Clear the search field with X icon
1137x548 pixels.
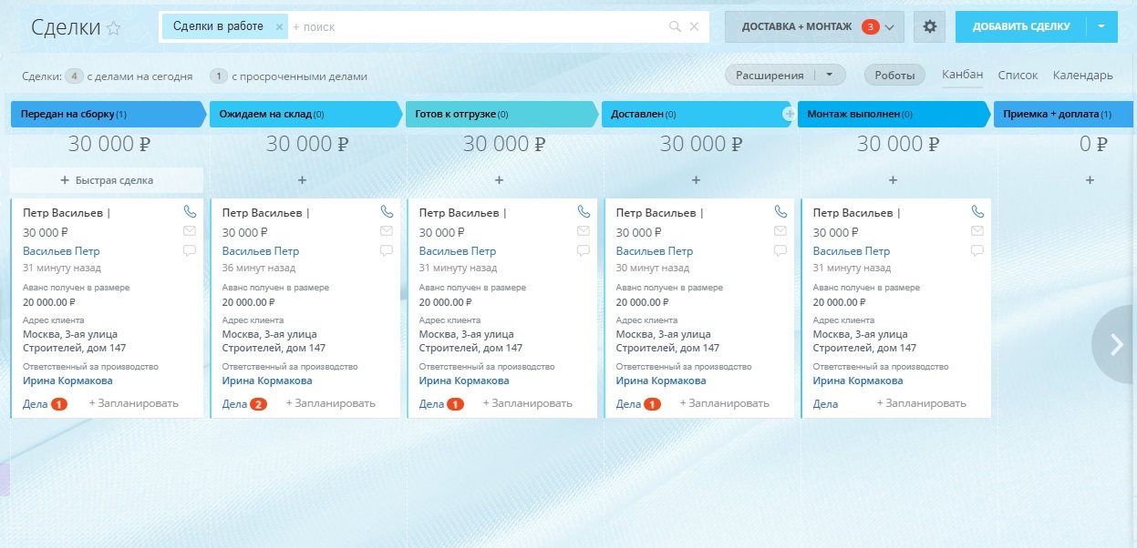point(694,26)
